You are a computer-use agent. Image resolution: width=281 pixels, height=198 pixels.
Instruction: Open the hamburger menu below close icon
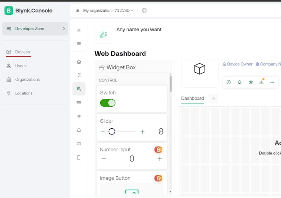79,43
